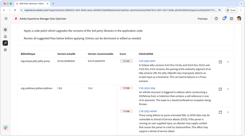Dismiss the CVE-2022-40149 entry

pos(228,112)
